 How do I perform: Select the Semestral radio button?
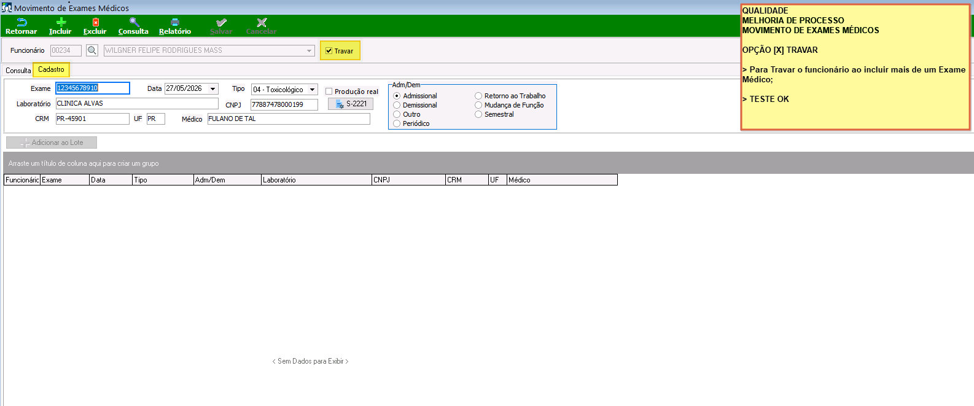pyautogui.click(x=478, y=114)
